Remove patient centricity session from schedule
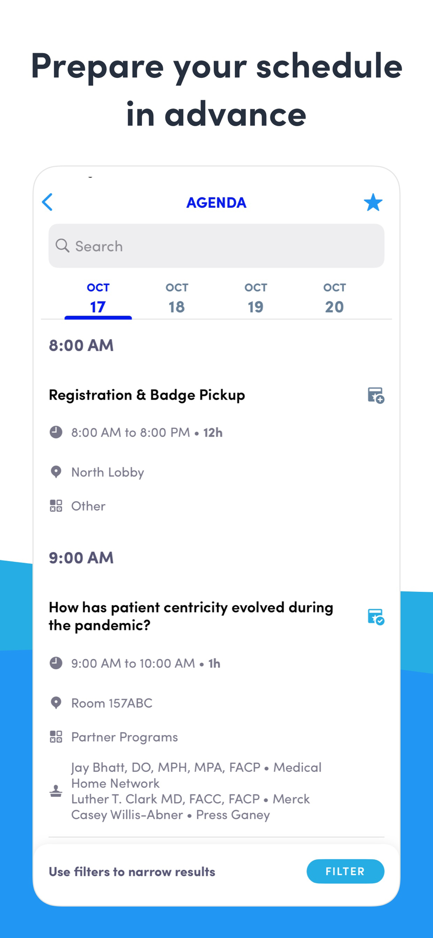The image size is (433, 938). pos(375,617)
